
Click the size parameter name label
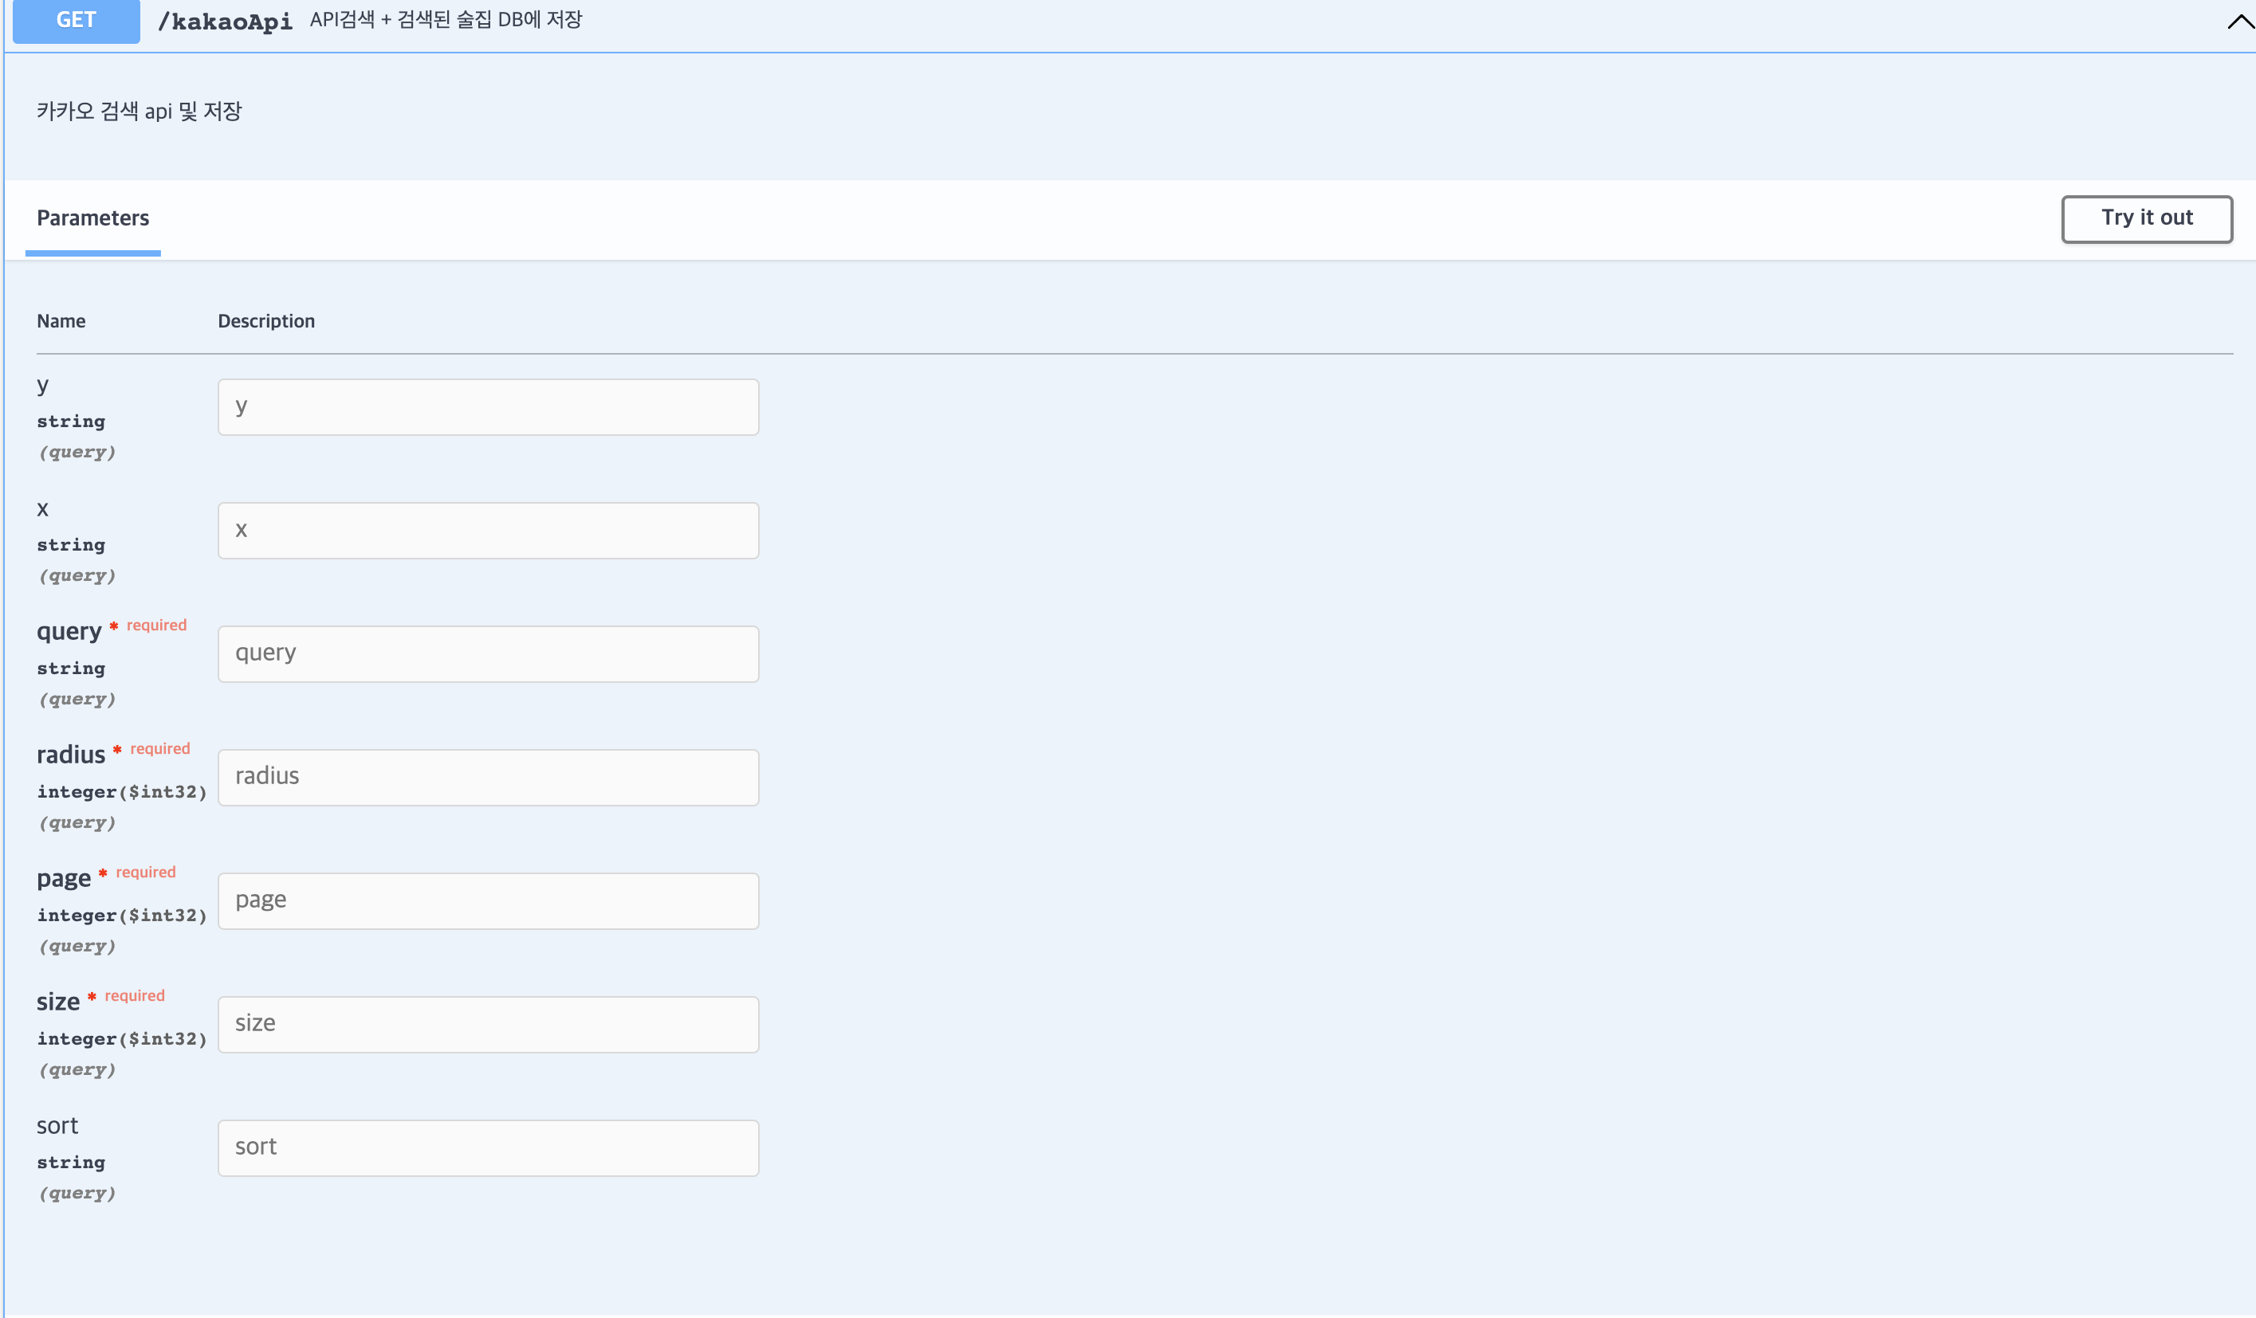(58, 1002)
